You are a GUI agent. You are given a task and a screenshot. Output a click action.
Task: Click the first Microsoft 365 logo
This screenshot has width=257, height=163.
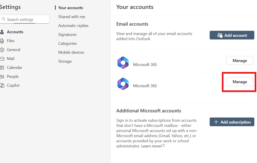[123, 63]
